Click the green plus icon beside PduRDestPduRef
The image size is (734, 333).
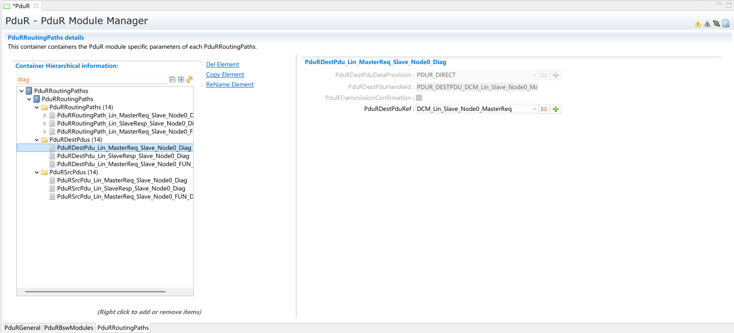(555, 109)
